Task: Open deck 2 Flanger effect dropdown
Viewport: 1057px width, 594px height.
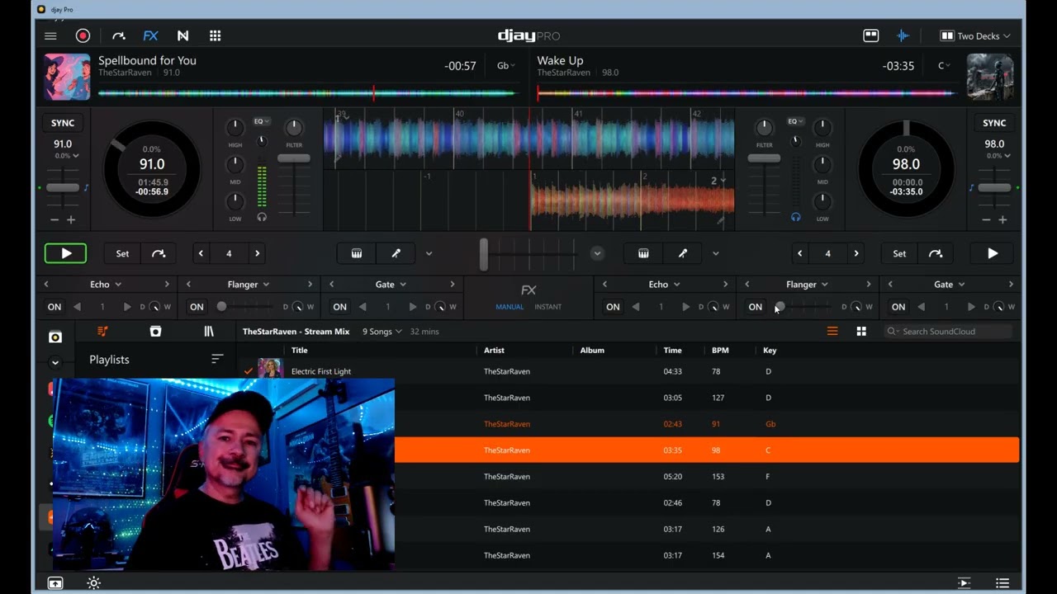Action: [807, 284]
